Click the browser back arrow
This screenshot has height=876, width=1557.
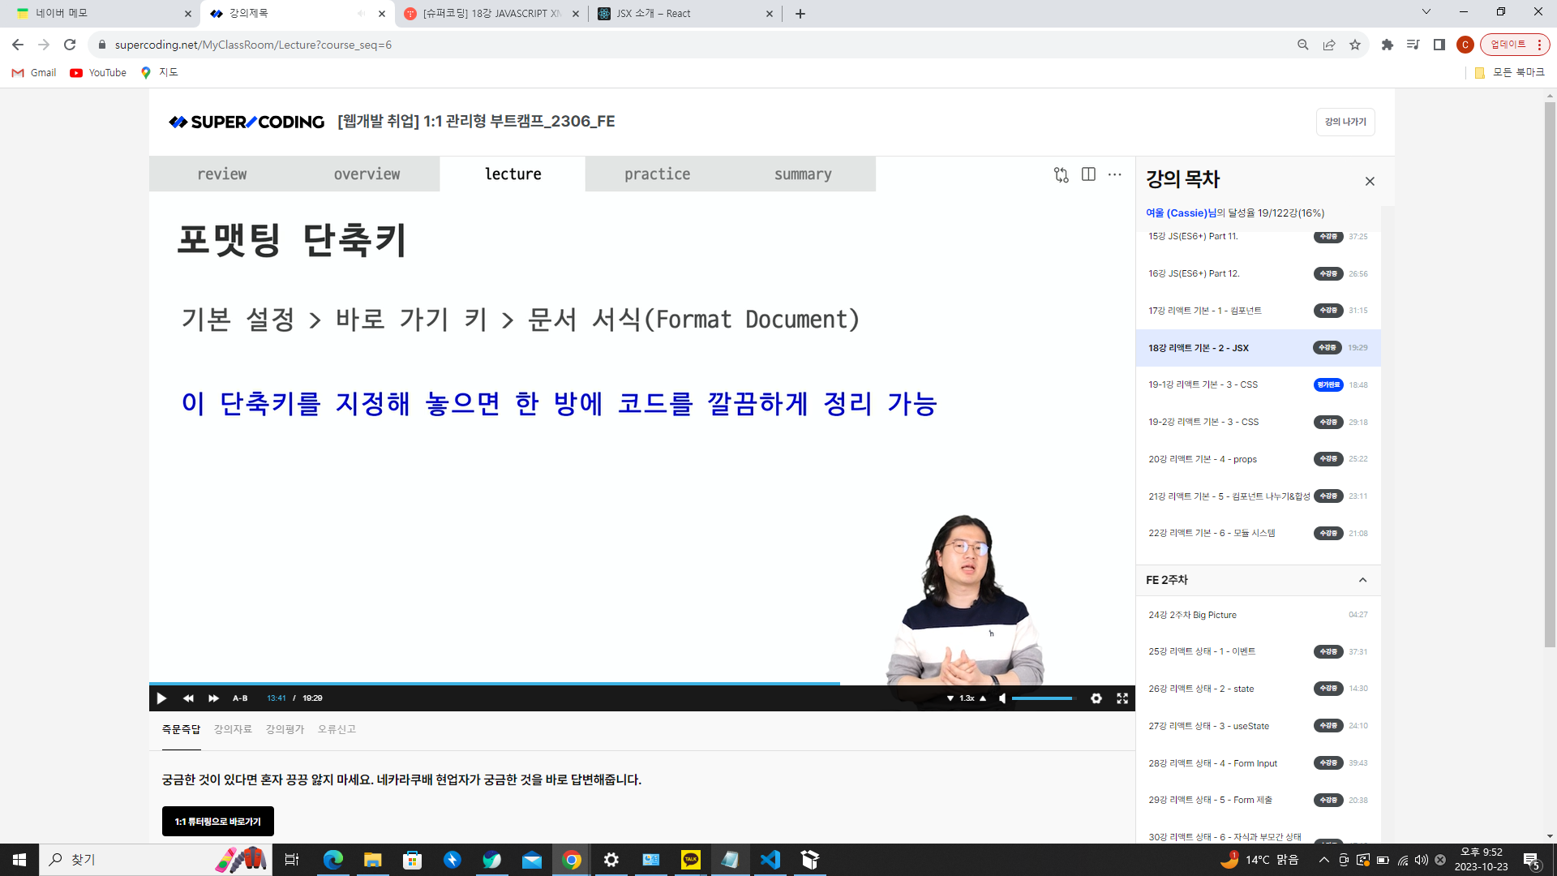pyautogui.click(x=18, y=45)
